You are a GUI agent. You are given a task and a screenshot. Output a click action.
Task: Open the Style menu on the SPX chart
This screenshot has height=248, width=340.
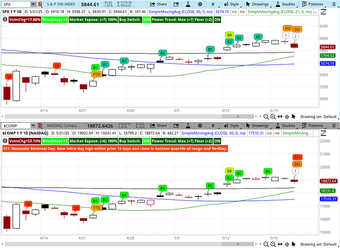231,4
